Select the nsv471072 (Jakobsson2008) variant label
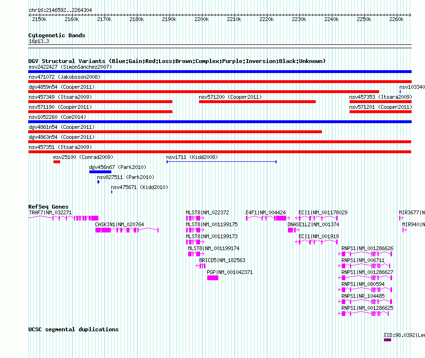 click(x=64, y=77)
